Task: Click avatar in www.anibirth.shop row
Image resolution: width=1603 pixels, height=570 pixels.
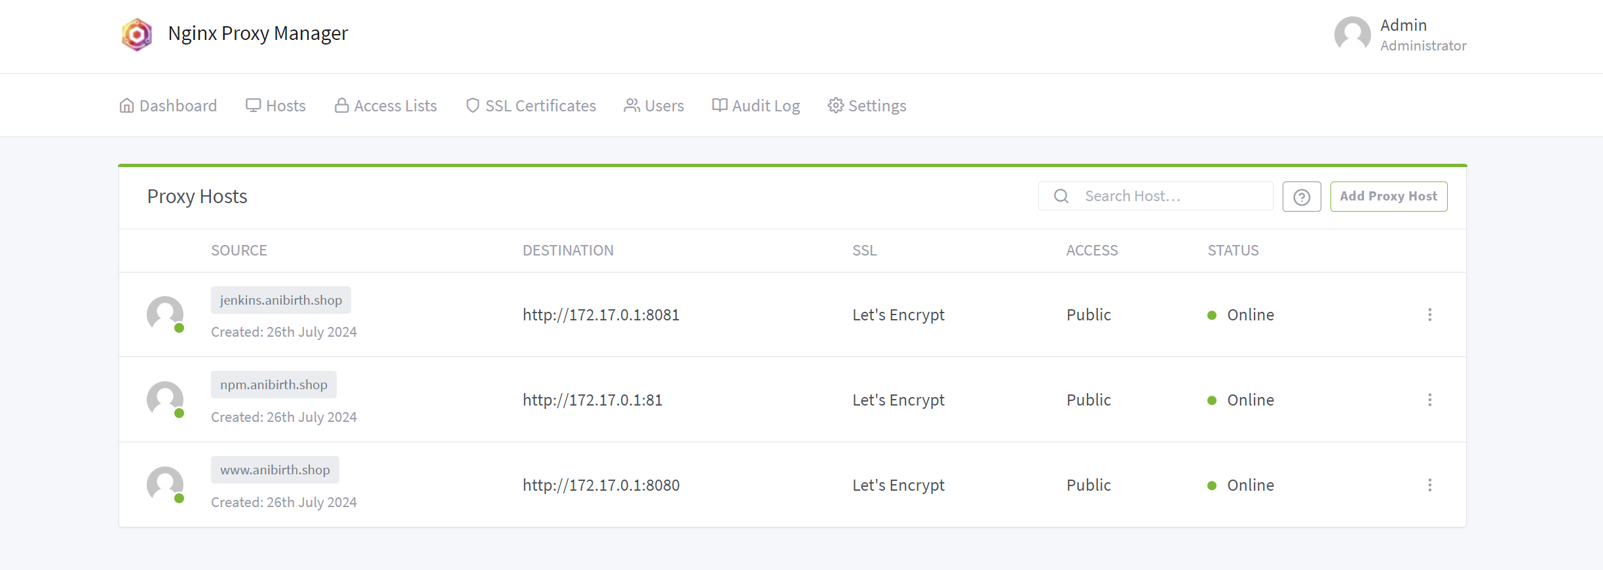Action: (x=165, y=485)
